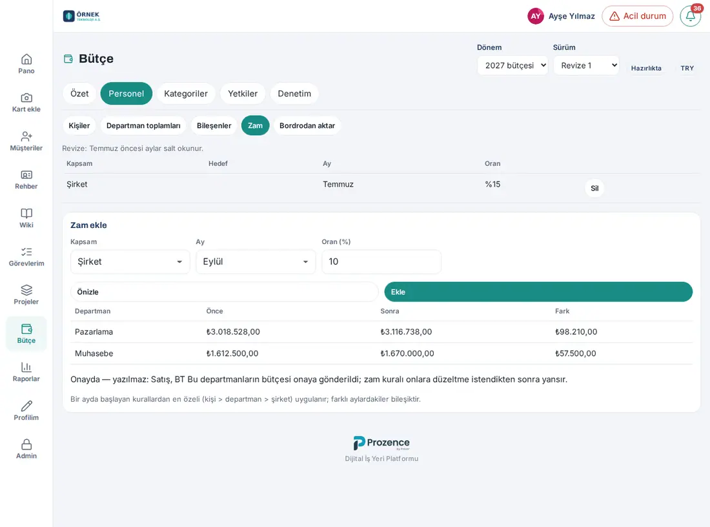Select the Bütçe wallet icon in sidebar
710x527 pixels.
tap(26, 329)
